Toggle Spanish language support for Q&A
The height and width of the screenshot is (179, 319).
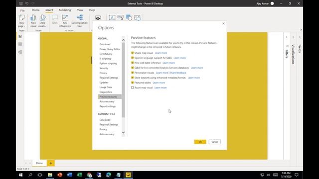click(x=133, y=58)
